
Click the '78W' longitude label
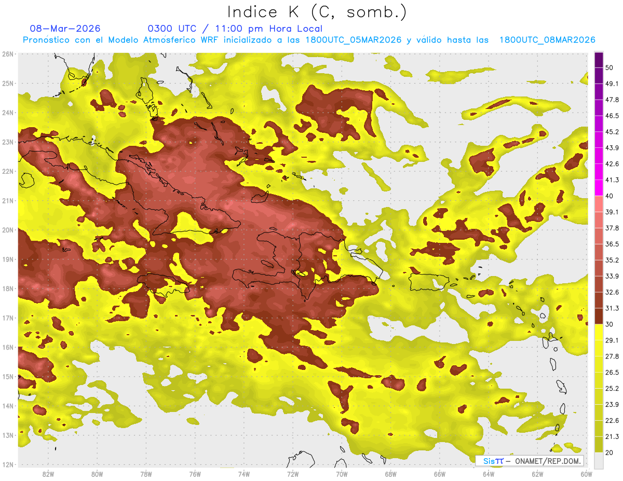tap(146, 474)
